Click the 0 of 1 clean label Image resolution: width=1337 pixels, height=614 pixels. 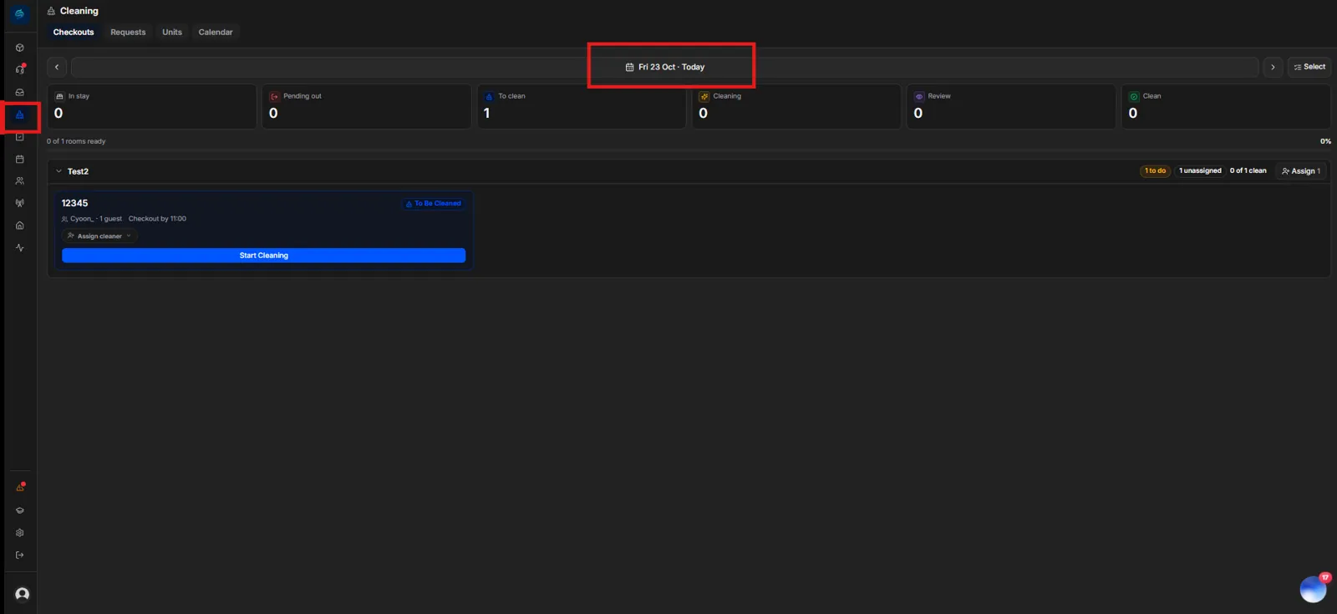coord(1248,171)
